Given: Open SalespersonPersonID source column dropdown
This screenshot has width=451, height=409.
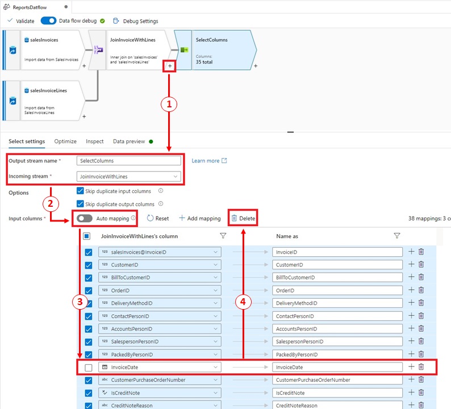Looking at the screenshot, I should [160, 341].
